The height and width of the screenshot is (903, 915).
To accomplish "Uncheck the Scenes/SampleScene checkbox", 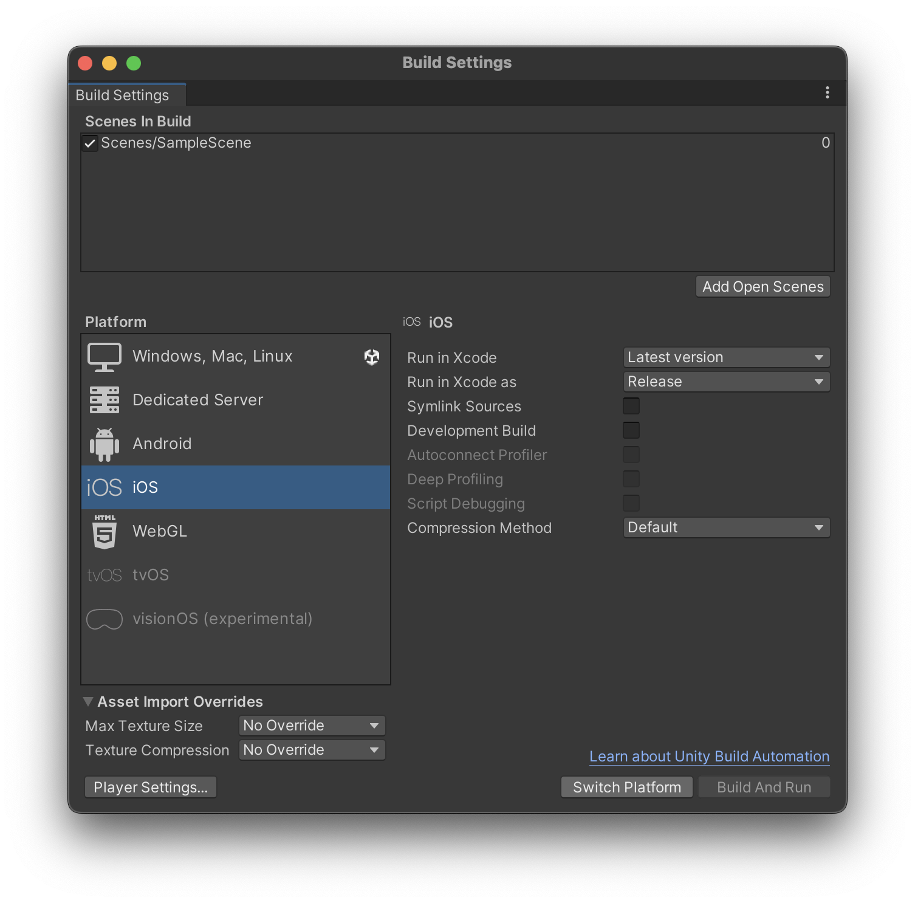I will click(x=90, y=143).
